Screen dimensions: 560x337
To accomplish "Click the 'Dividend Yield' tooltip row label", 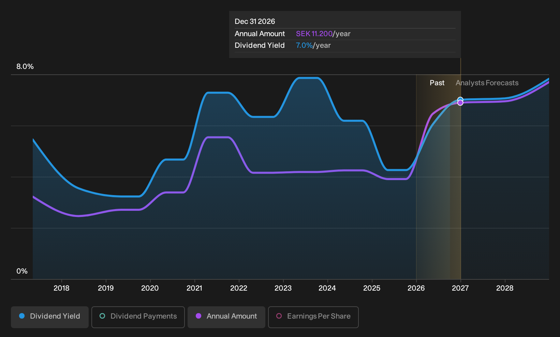I will [260, 45].
